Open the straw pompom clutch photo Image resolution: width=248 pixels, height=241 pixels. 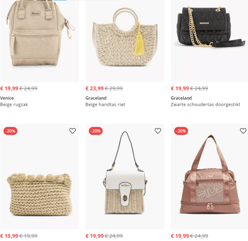tap(40, 177)
